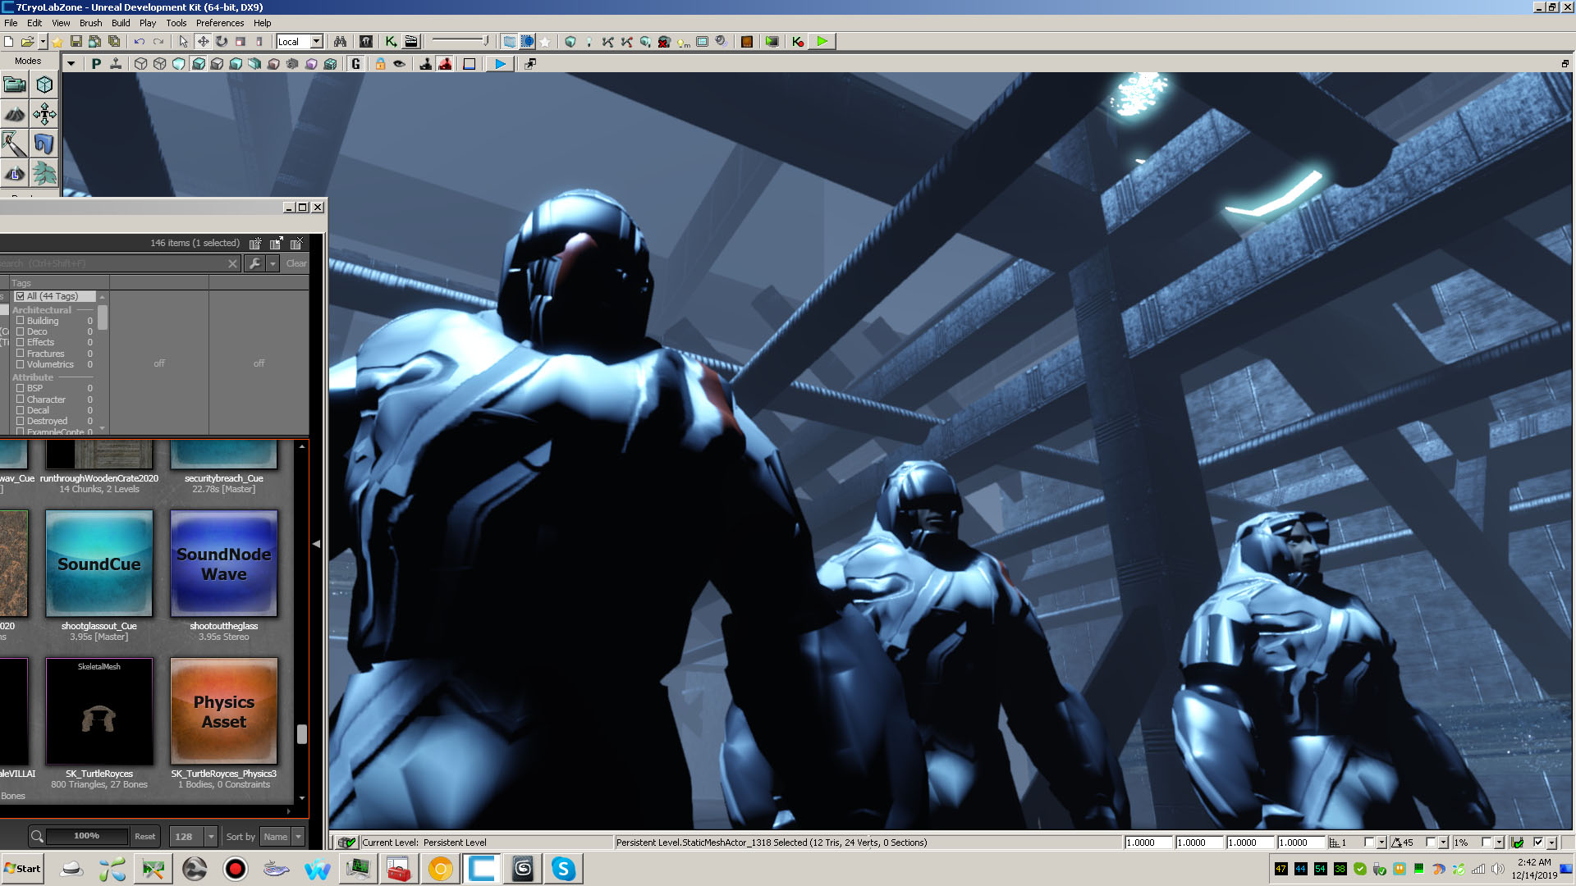Toggle the All (44 Tags) checkbox
This screenshot has width=1576, height=886.
21,296
